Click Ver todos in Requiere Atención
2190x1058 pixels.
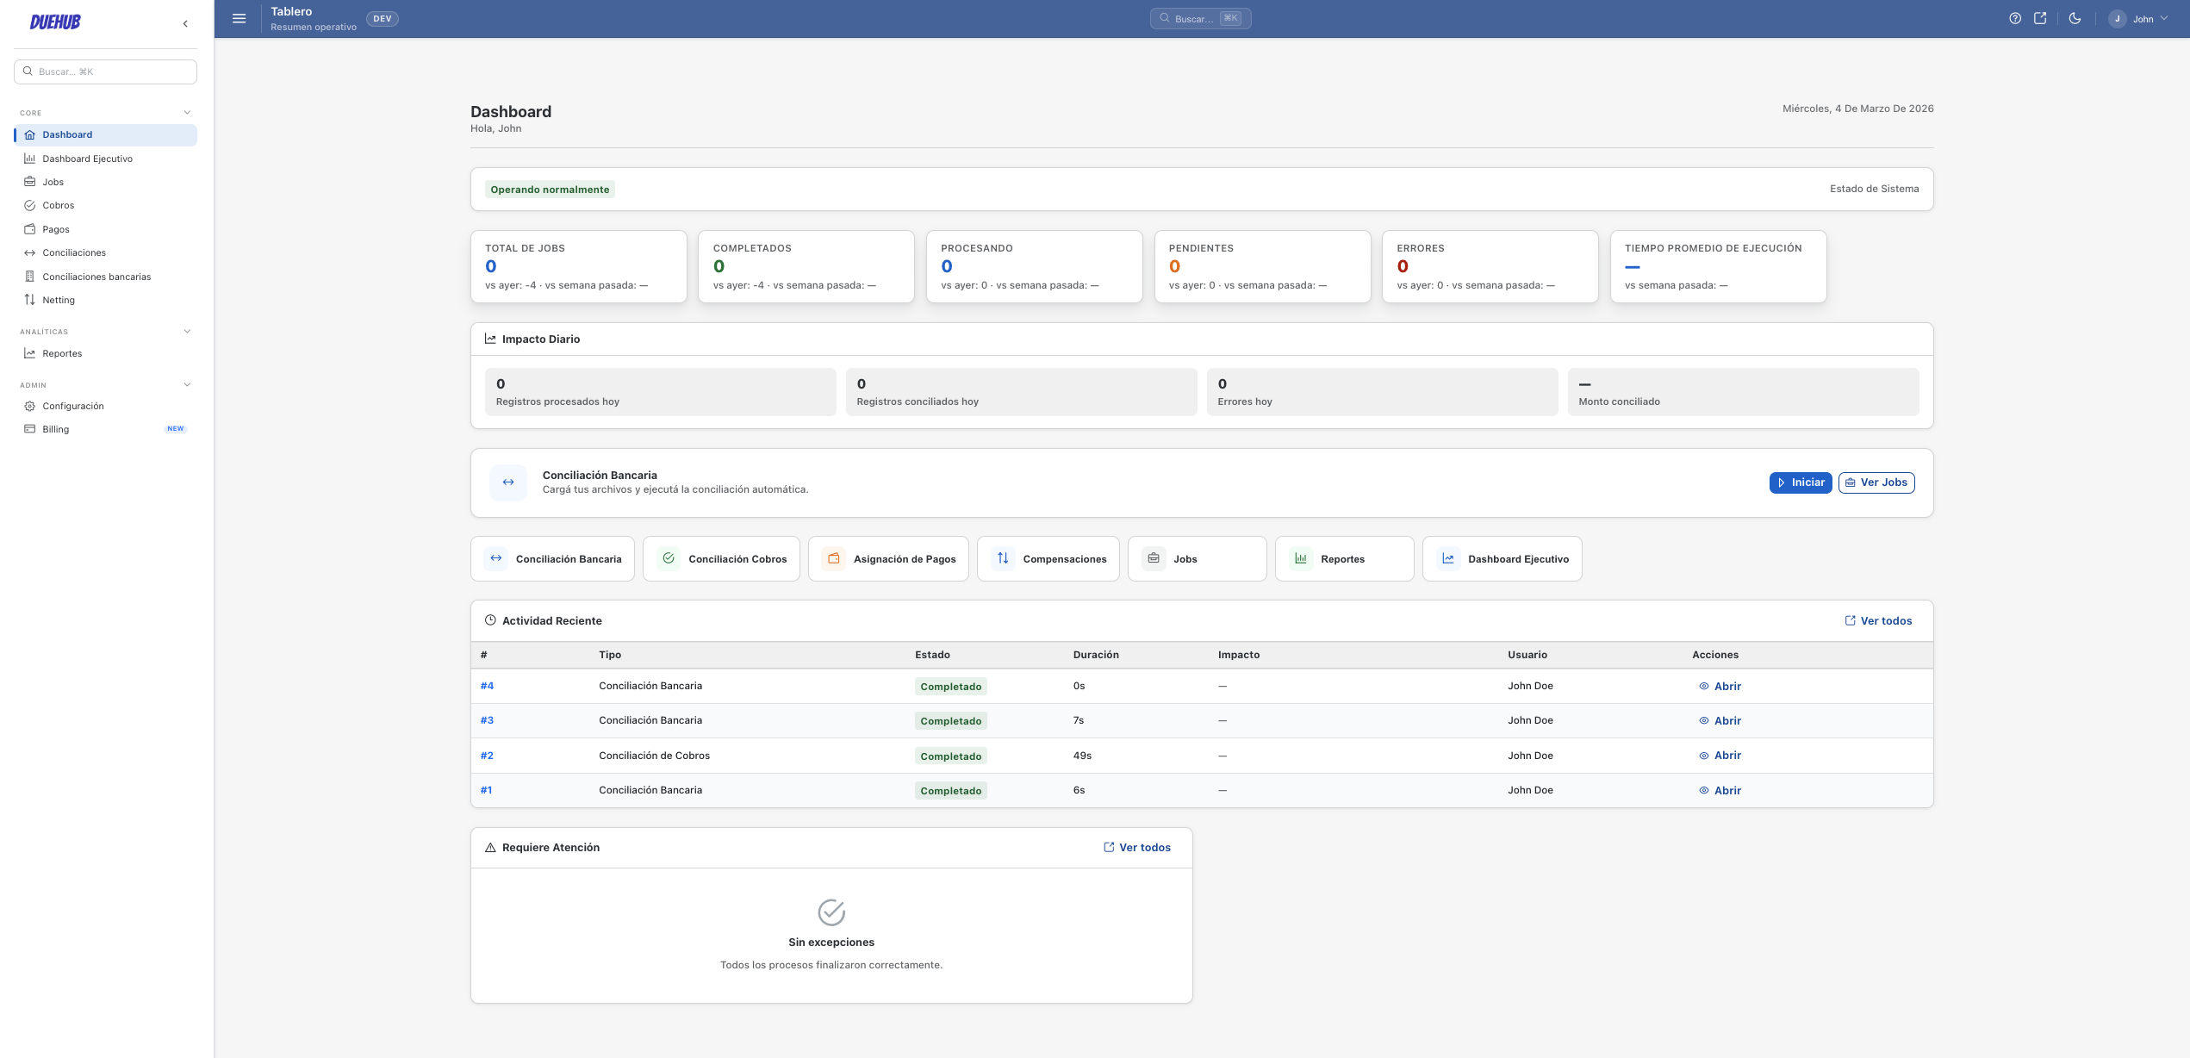pos(1136,848)
